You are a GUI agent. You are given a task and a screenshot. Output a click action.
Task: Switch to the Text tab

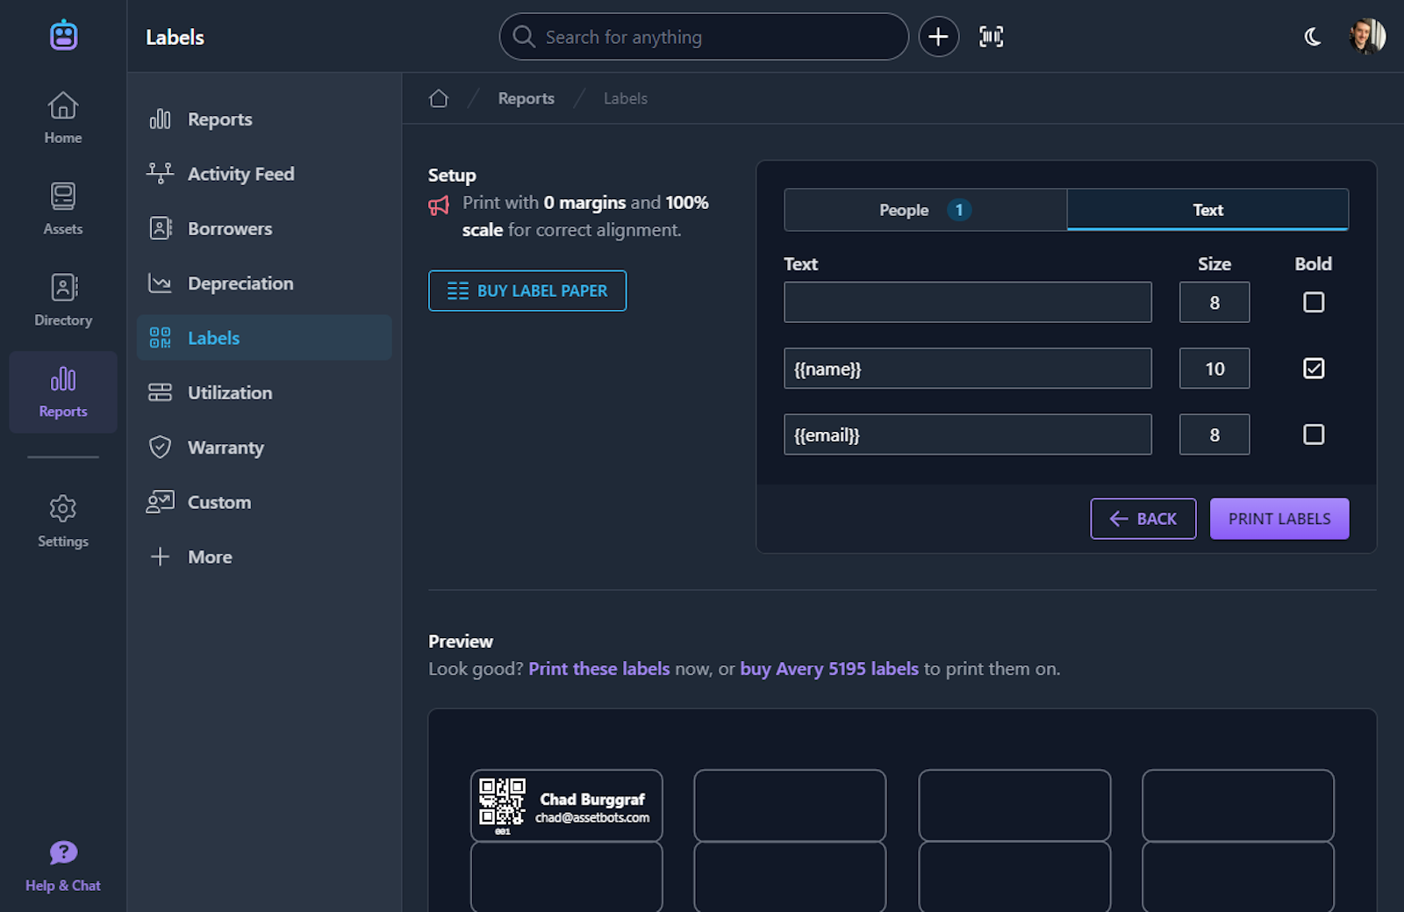point(1207,210)
